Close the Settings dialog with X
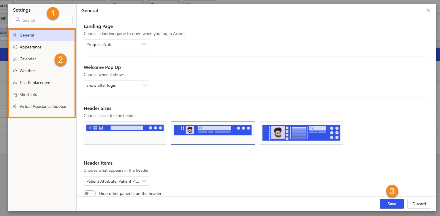The image size is (440, 216). click(x=428, y=10)
